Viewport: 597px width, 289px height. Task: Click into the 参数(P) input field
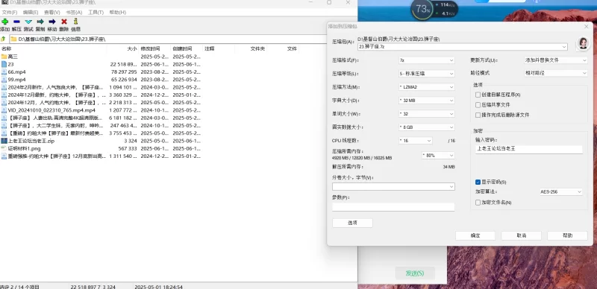click(x=393, y=207)
